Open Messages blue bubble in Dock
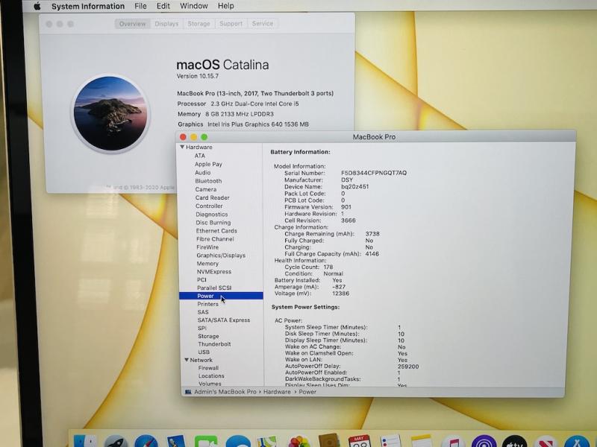Viewport: 597px width, 447px height. pos(237,441)
